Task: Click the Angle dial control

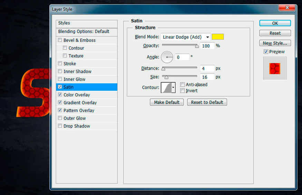Action: click(167, 57)
